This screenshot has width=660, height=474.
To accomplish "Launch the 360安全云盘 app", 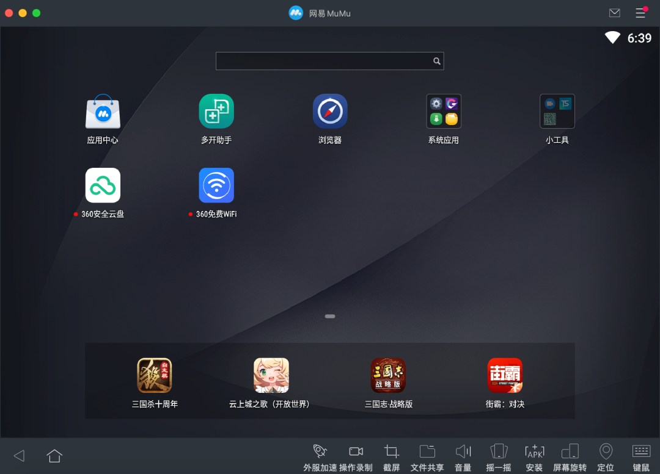I will (x=103, y=185).
